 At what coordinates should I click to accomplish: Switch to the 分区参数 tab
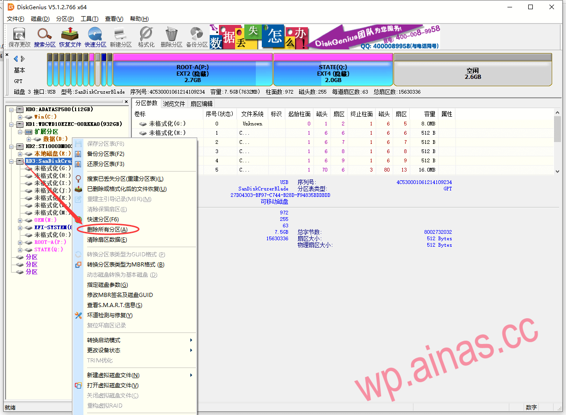tap(146, 103)
